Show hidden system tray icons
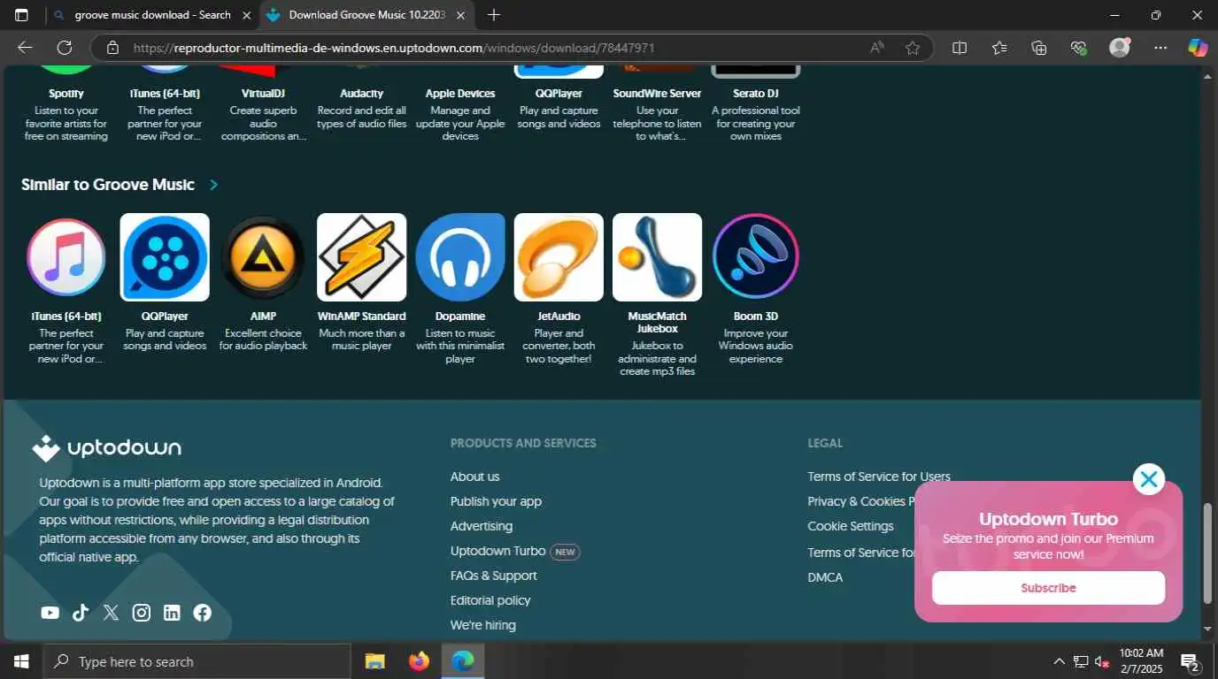The width and height of the screenshot is (1218, 679). (1059, 661)
